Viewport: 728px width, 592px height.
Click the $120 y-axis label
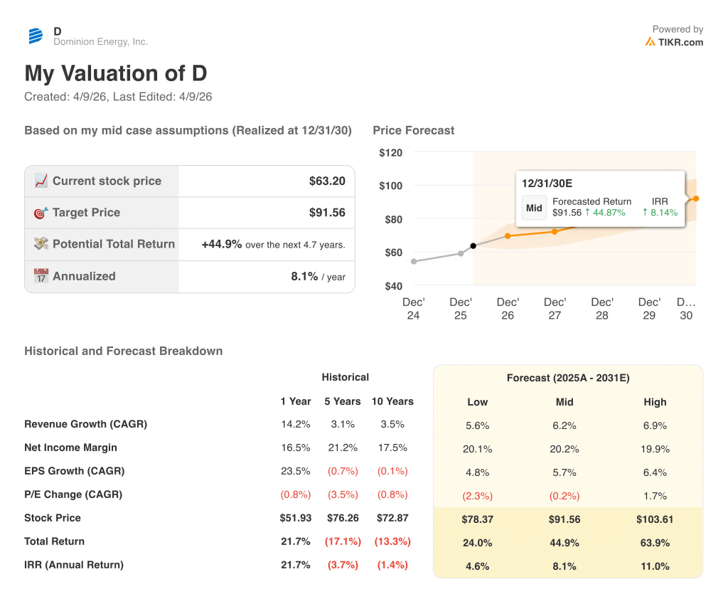tap(391, 152)
